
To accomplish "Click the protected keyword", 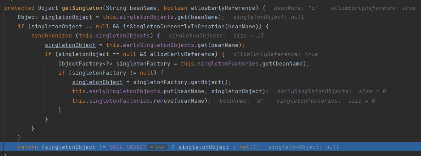I will (x=19, y=8).
